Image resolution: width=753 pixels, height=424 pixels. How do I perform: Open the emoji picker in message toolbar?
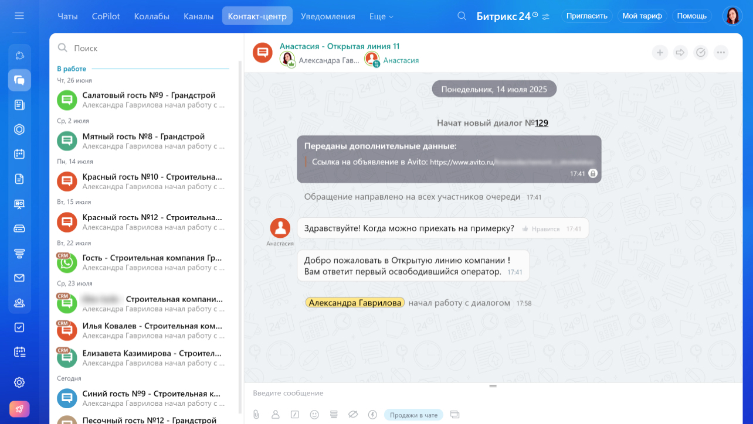(314, 415)
